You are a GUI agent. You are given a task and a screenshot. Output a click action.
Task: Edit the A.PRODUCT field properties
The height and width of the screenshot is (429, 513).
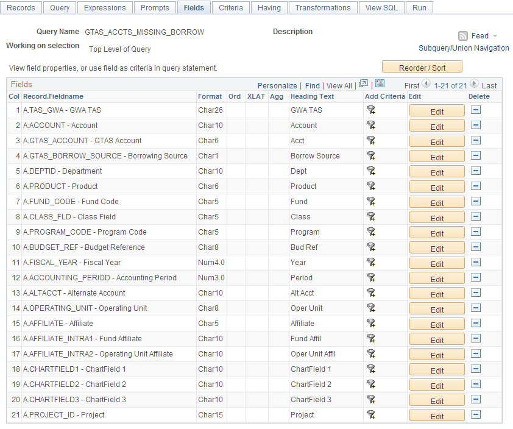(x=437, y=186)
